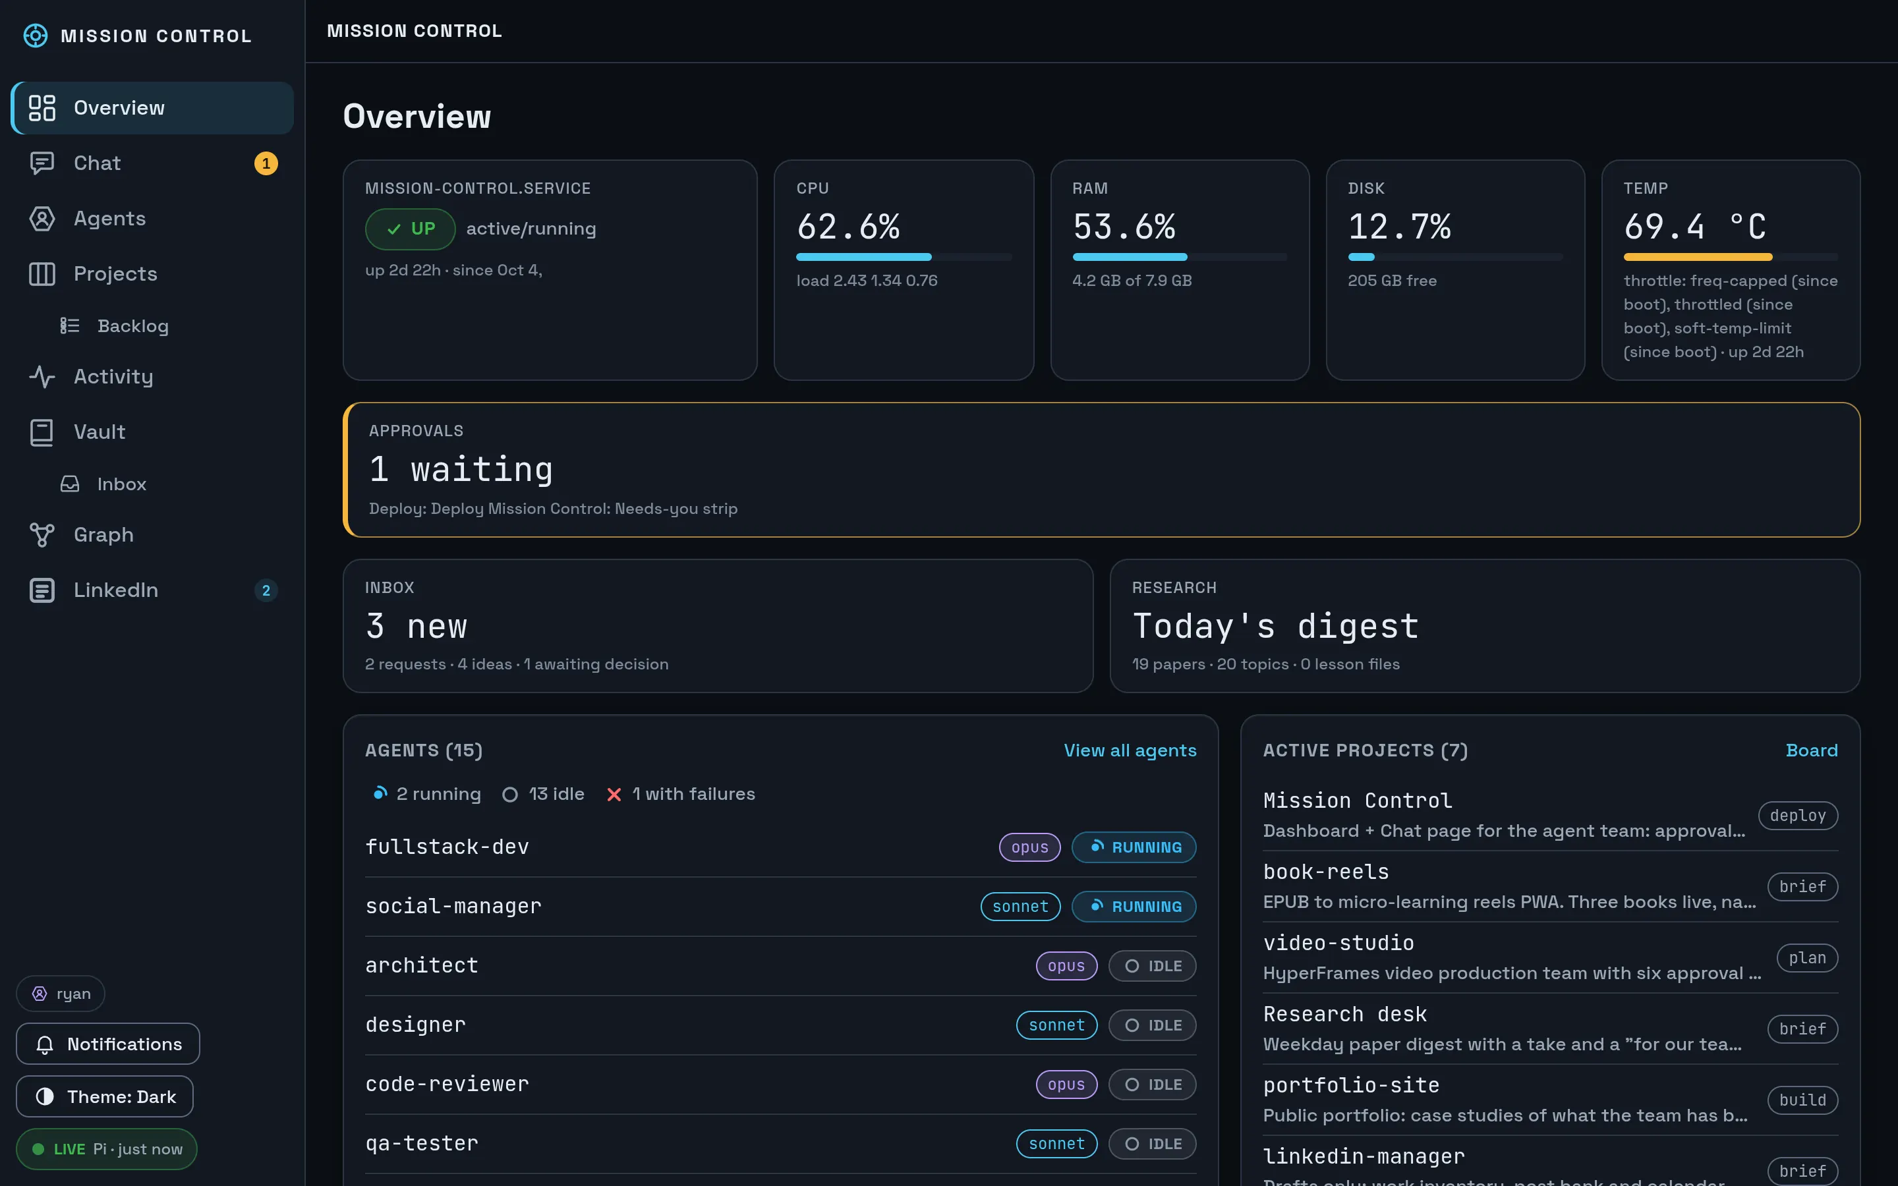Select the code-reviewer agent row
This screenshot has width=1898, height=1186.
click(x=780, y=1085)
